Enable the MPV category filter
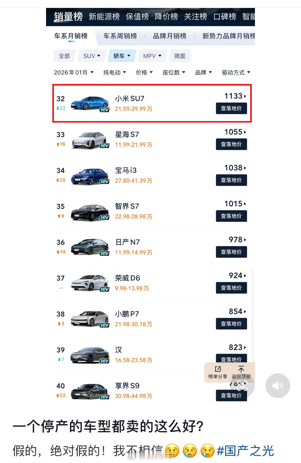 pos(152,56)
